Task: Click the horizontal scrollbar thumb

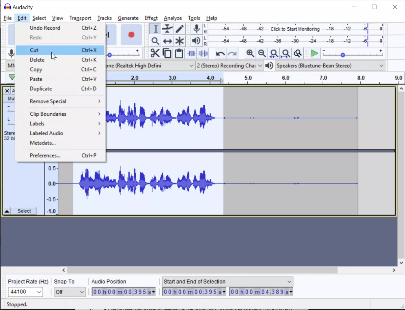Action: (x=202, y=270)
